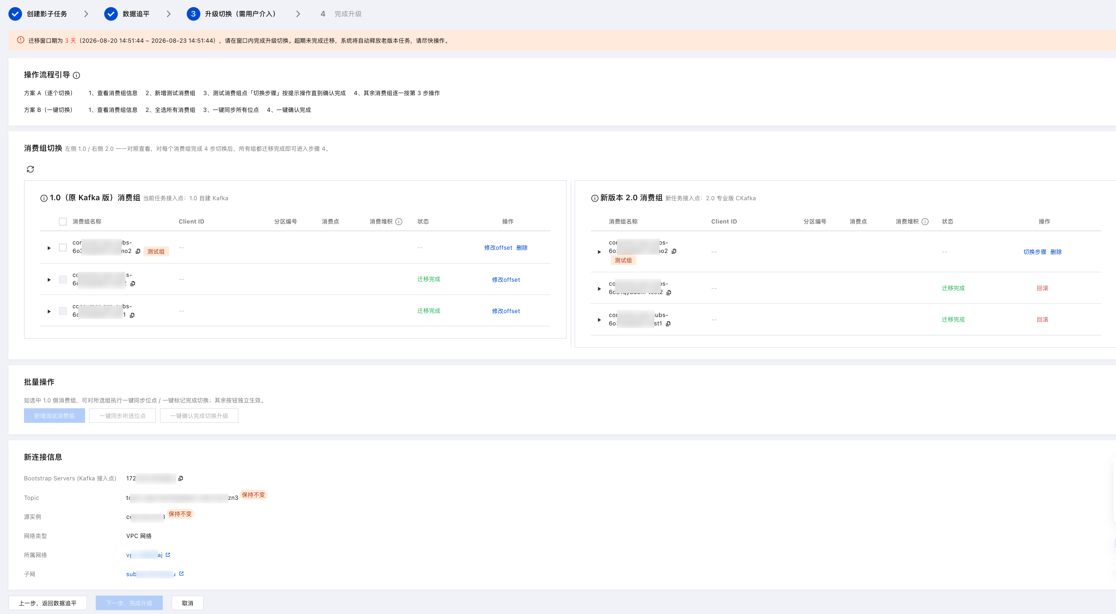Click info icon next to 2.0 消费堆积

(925, 222)
